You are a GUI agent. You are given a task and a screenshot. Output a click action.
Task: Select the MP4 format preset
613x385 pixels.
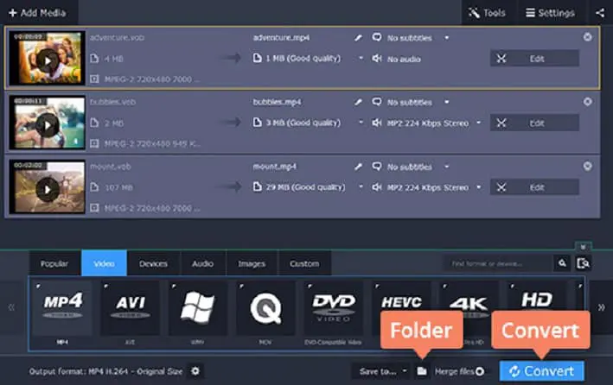61,310
